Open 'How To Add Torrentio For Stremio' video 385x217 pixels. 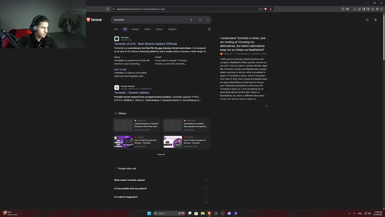pos(137,142)
